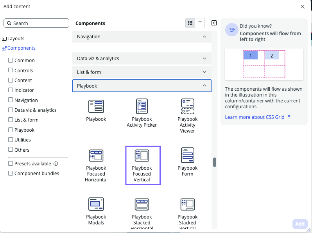
Task: Open Presets available info icon
Action: point(56,163)
